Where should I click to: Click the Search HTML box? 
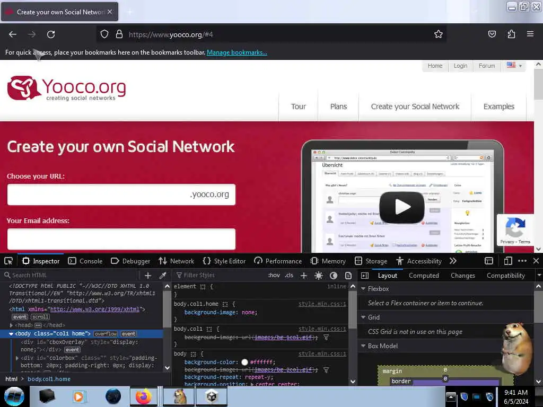pyautogui.click(x=71, y=276)
